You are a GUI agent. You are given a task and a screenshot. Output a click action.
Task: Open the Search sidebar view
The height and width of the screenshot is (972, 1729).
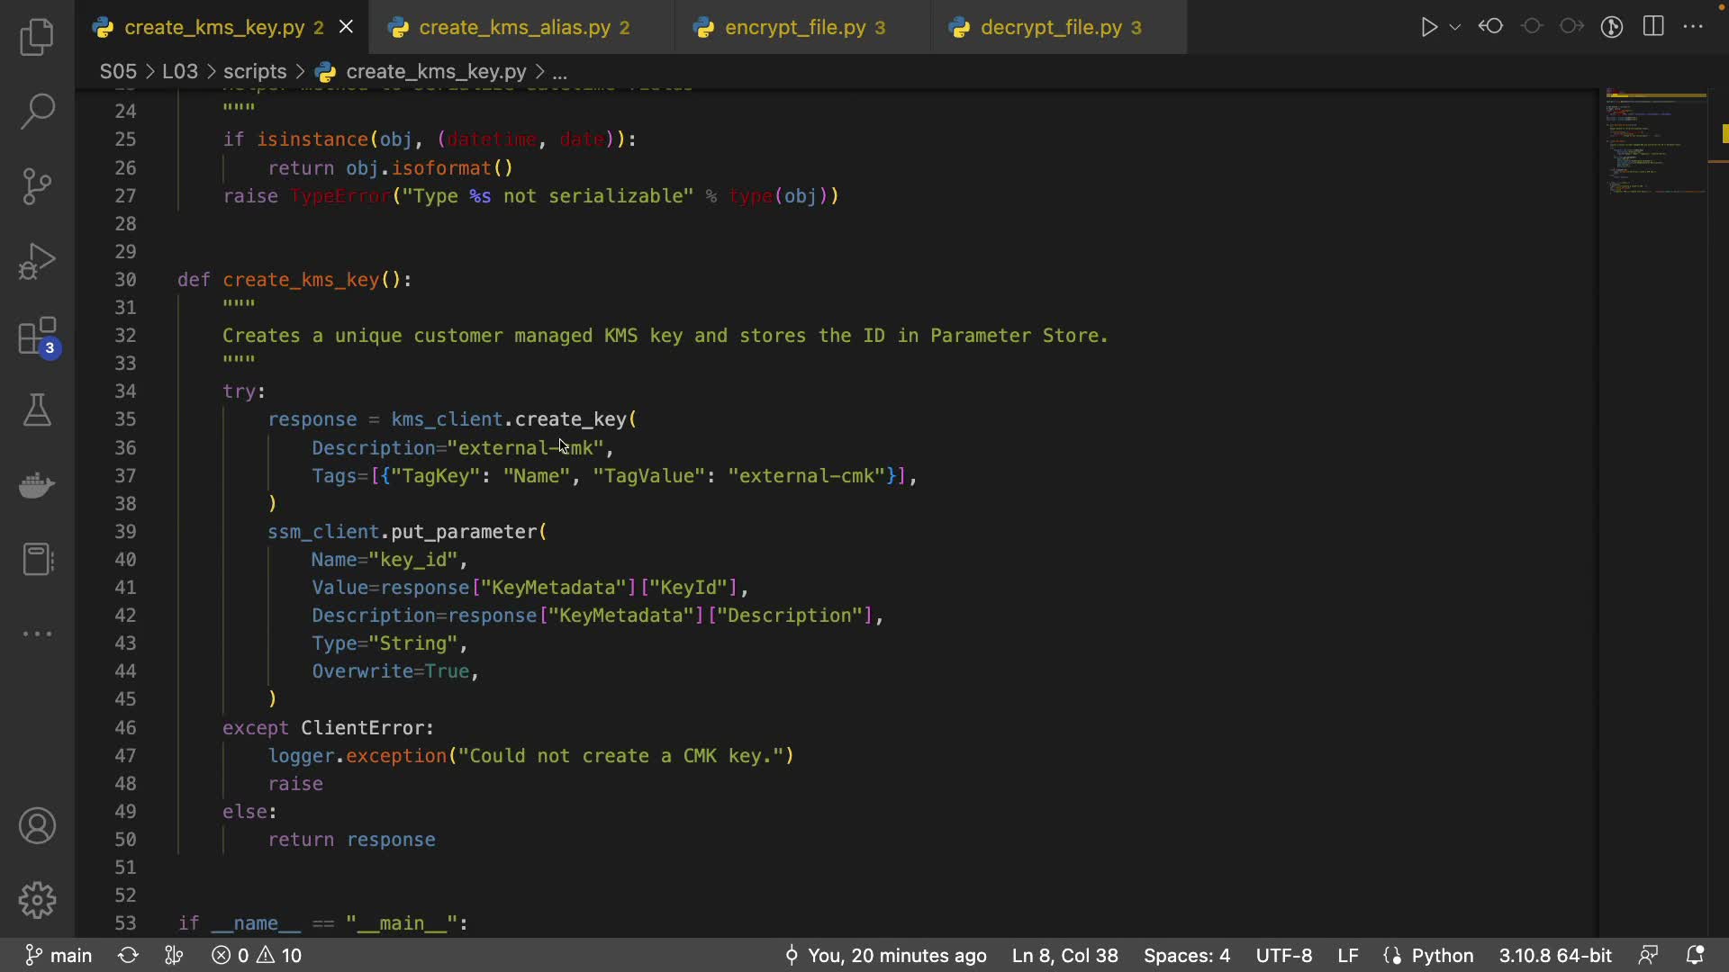coord(37,112)
